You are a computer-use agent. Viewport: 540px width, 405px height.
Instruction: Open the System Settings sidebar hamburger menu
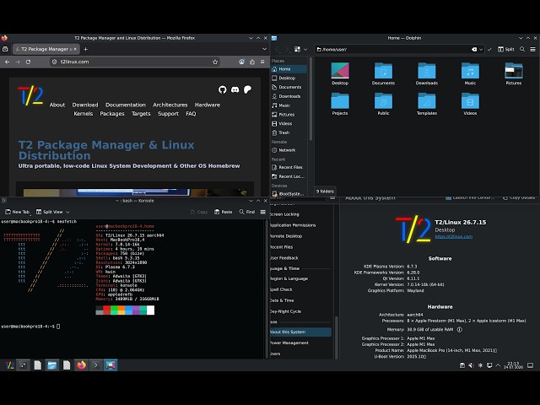click(x=332, y=197)
